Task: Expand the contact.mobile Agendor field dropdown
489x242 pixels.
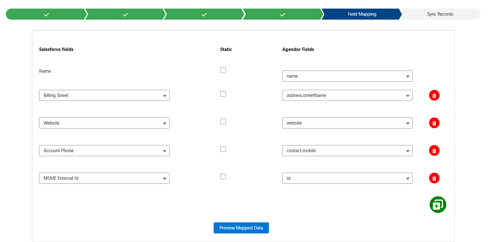Action: point(347,151)
